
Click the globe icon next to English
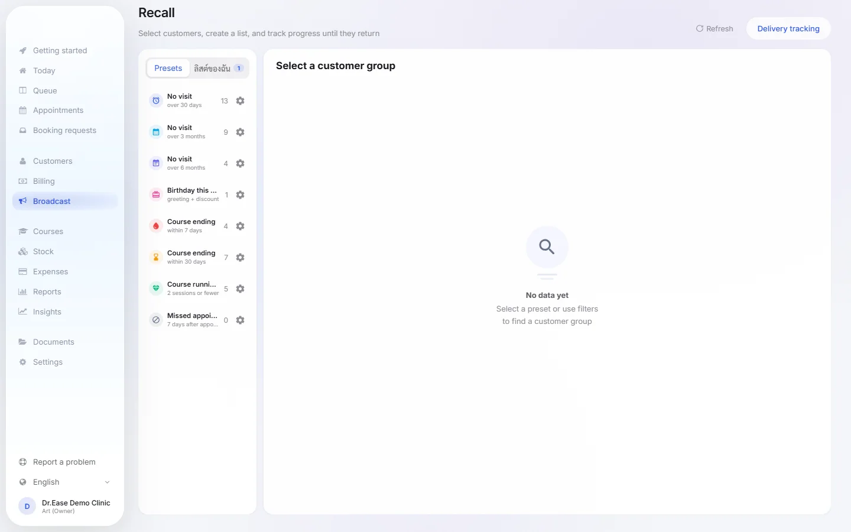(x=22, y=482)
